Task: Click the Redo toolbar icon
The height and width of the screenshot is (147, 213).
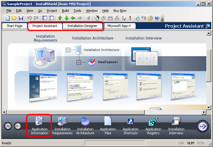Action: coord(36,18)
